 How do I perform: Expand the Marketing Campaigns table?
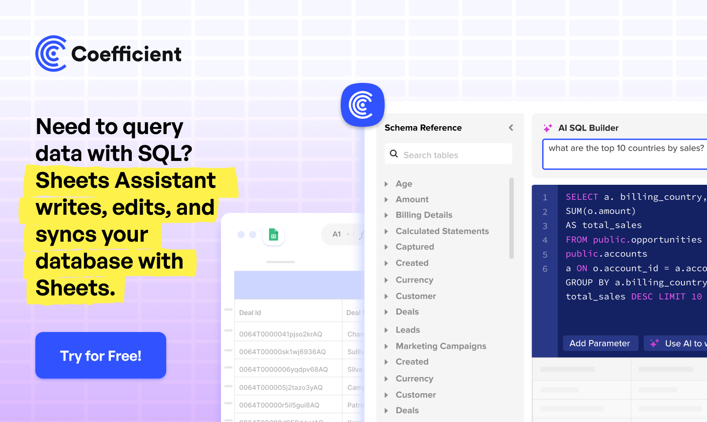coord(386,347)
